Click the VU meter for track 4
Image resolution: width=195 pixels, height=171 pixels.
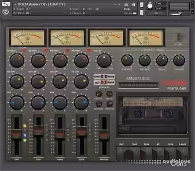(146, 38)
